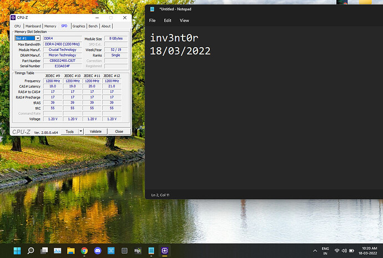Image resolution: width=383 pixels, height=258 pixels.
Task: Open the clock and date flyout
Action: click(x=367, y=251)
